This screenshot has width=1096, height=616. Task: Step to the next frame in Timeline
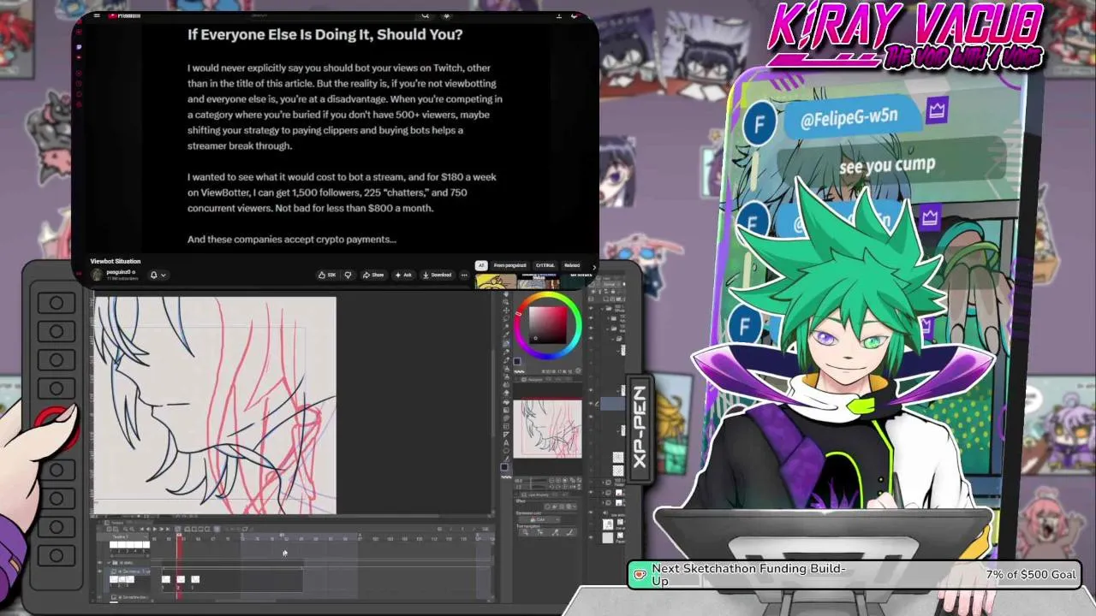[x=162, y=529]
